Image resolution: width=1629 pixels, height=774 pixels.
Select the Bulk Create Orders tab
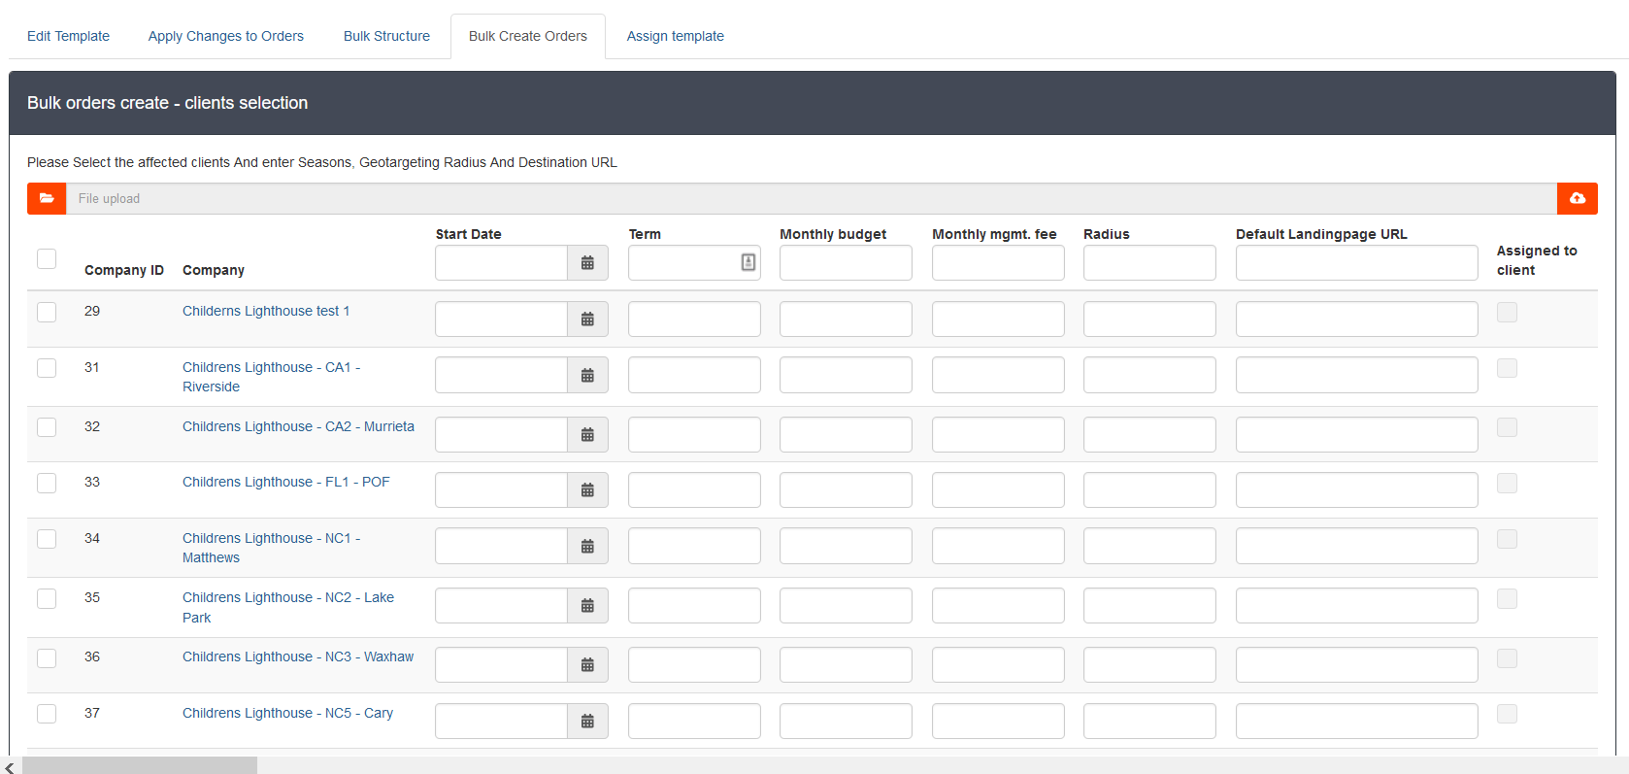[x=528, y=36]
